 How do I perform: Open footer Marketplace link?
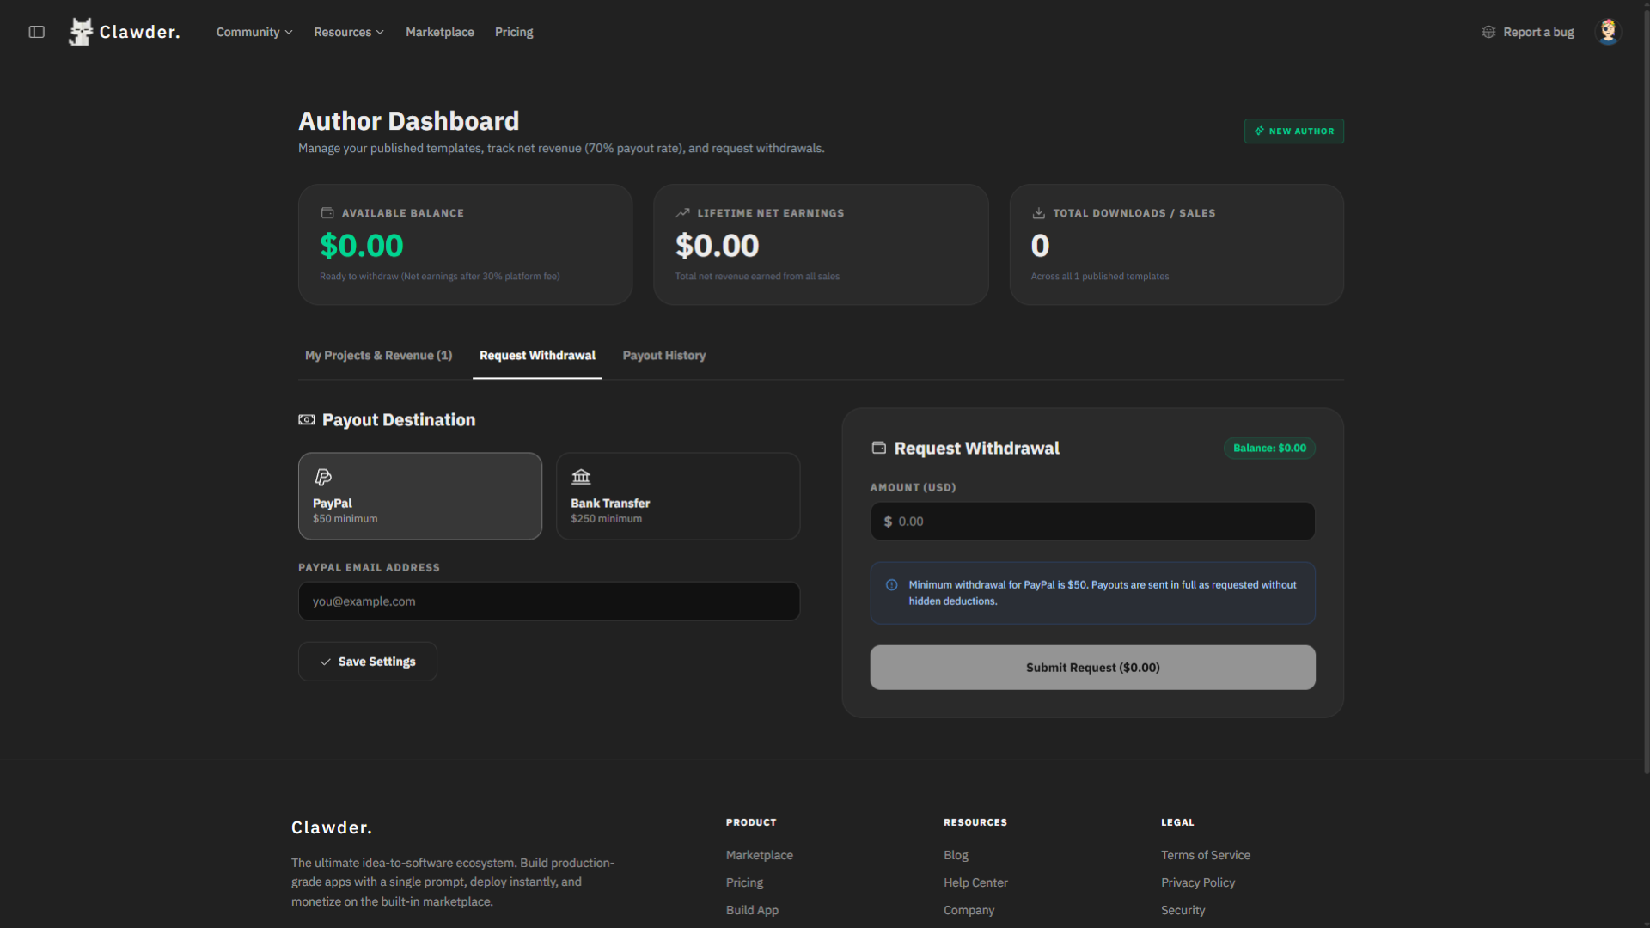[x=760, y=855]
